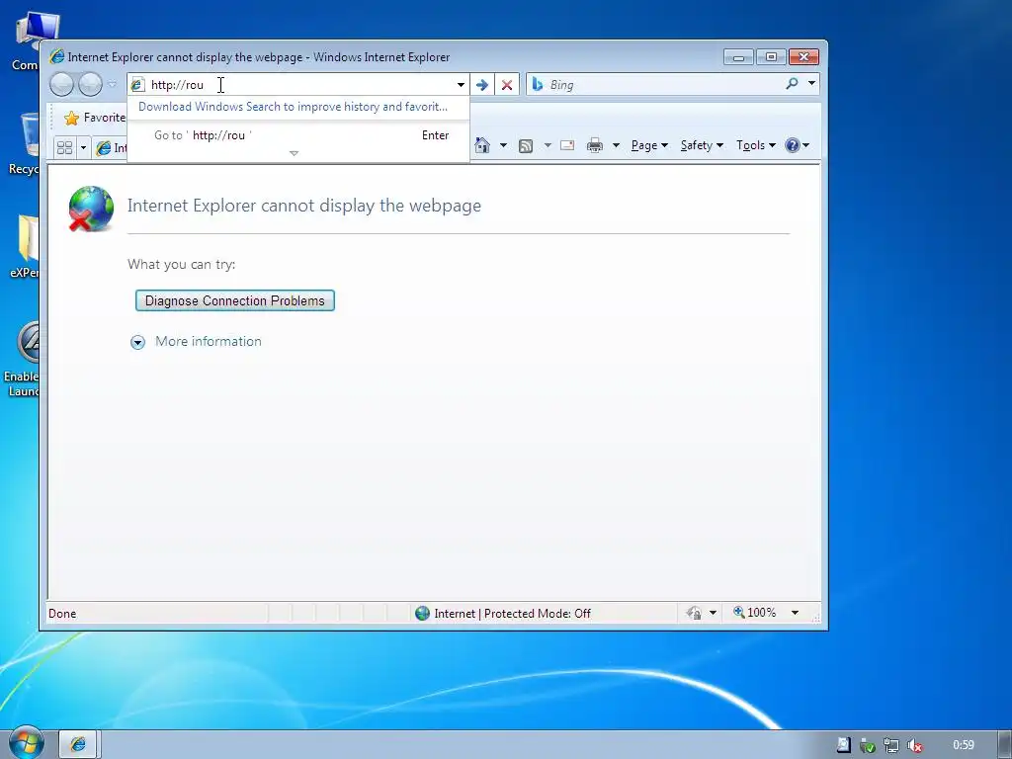Open the Feeds dropdown arrow
The image size is (1012, 759).
point(548,145)
